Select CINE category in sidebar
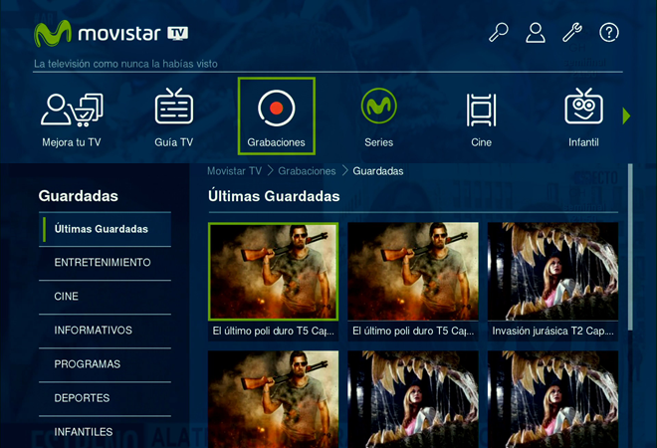 (105, 297)
